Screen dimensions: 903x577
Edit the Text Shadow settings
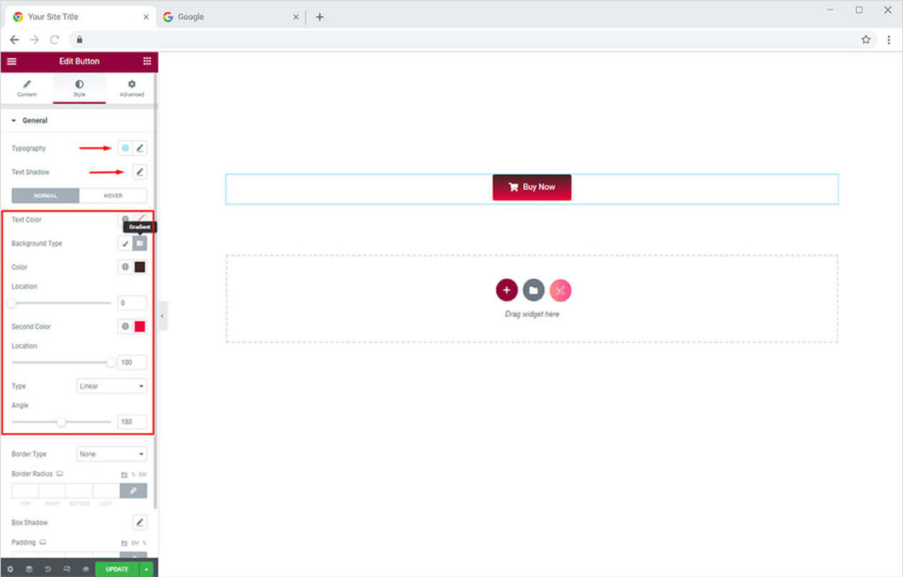point(139,172)
